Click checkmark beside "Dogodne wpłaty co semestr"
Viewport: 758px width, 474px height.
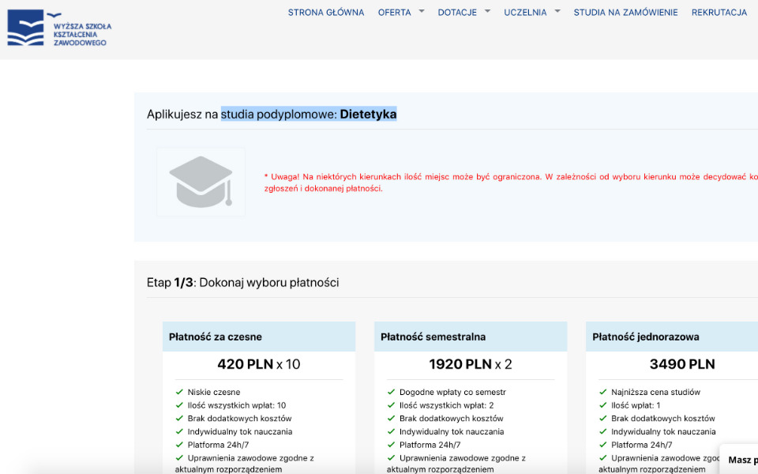390,391
